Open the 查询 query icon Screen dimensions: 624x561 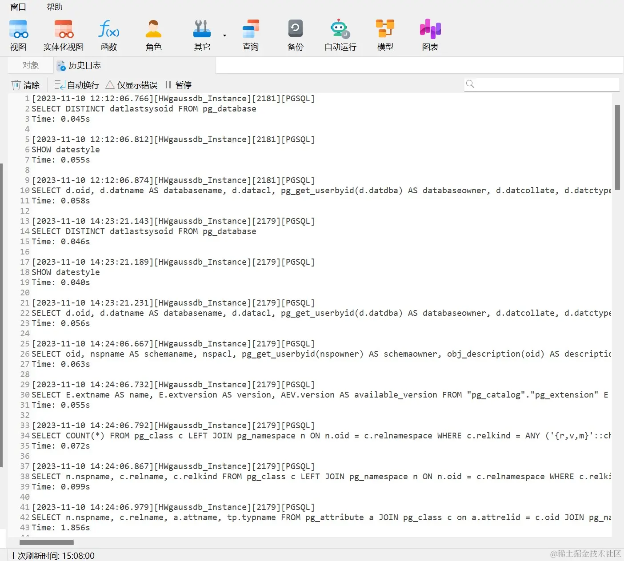(x=251, y=35)
